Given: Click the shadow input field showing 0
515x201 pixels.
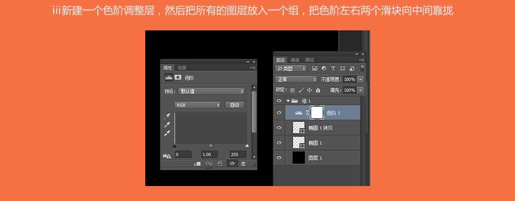Looking at the screenshot, I should point(183,154).
